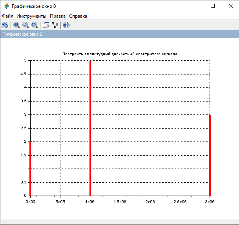The height and width of the screenshot is (225, 239).
Task: Click the x-axis label '5e05'
Action: 60,202
